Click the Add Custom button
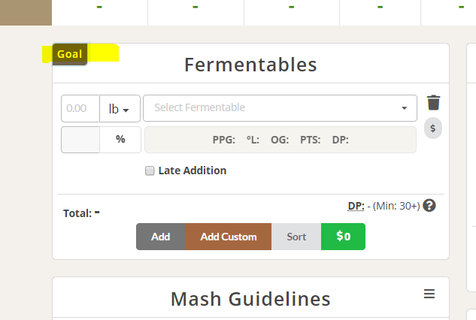The width and height of the screenshot is (476, 320). tap(229, 237)
